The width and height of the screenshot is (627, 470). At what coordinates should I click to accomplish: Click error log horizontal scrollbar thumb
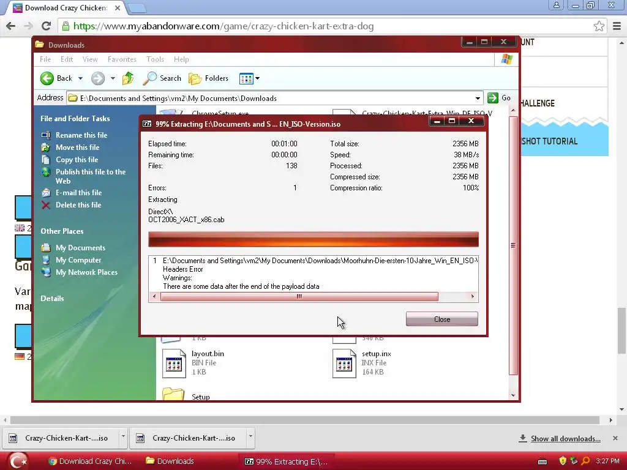(x=299, y=297)
